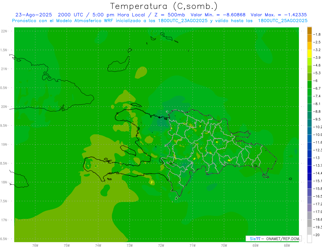Click the "71W" longitude label
322x249 pixels.
coord(192,246)
